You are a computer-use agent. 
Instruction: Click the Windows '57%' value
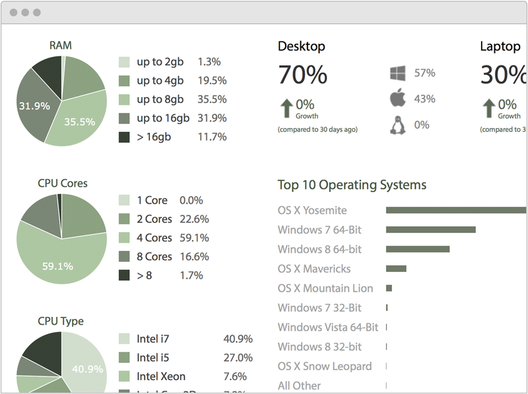pyautogui.click(x=424, y=73)
